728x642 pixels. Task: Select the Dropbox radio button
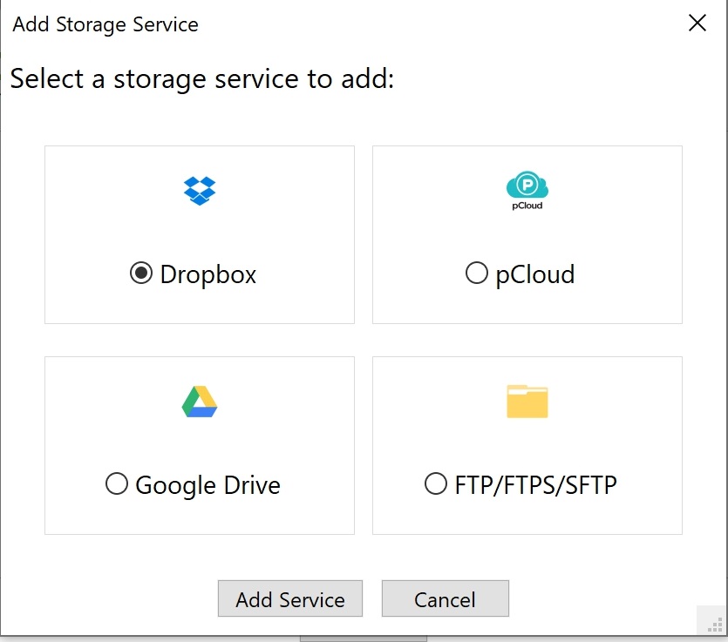coord(141,273)
